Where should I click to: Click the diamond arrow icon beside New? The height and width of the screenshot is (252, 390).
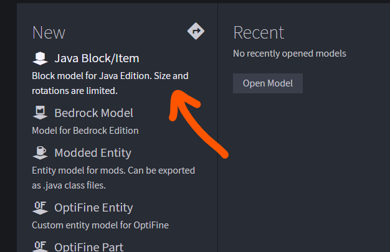[196, 32]
